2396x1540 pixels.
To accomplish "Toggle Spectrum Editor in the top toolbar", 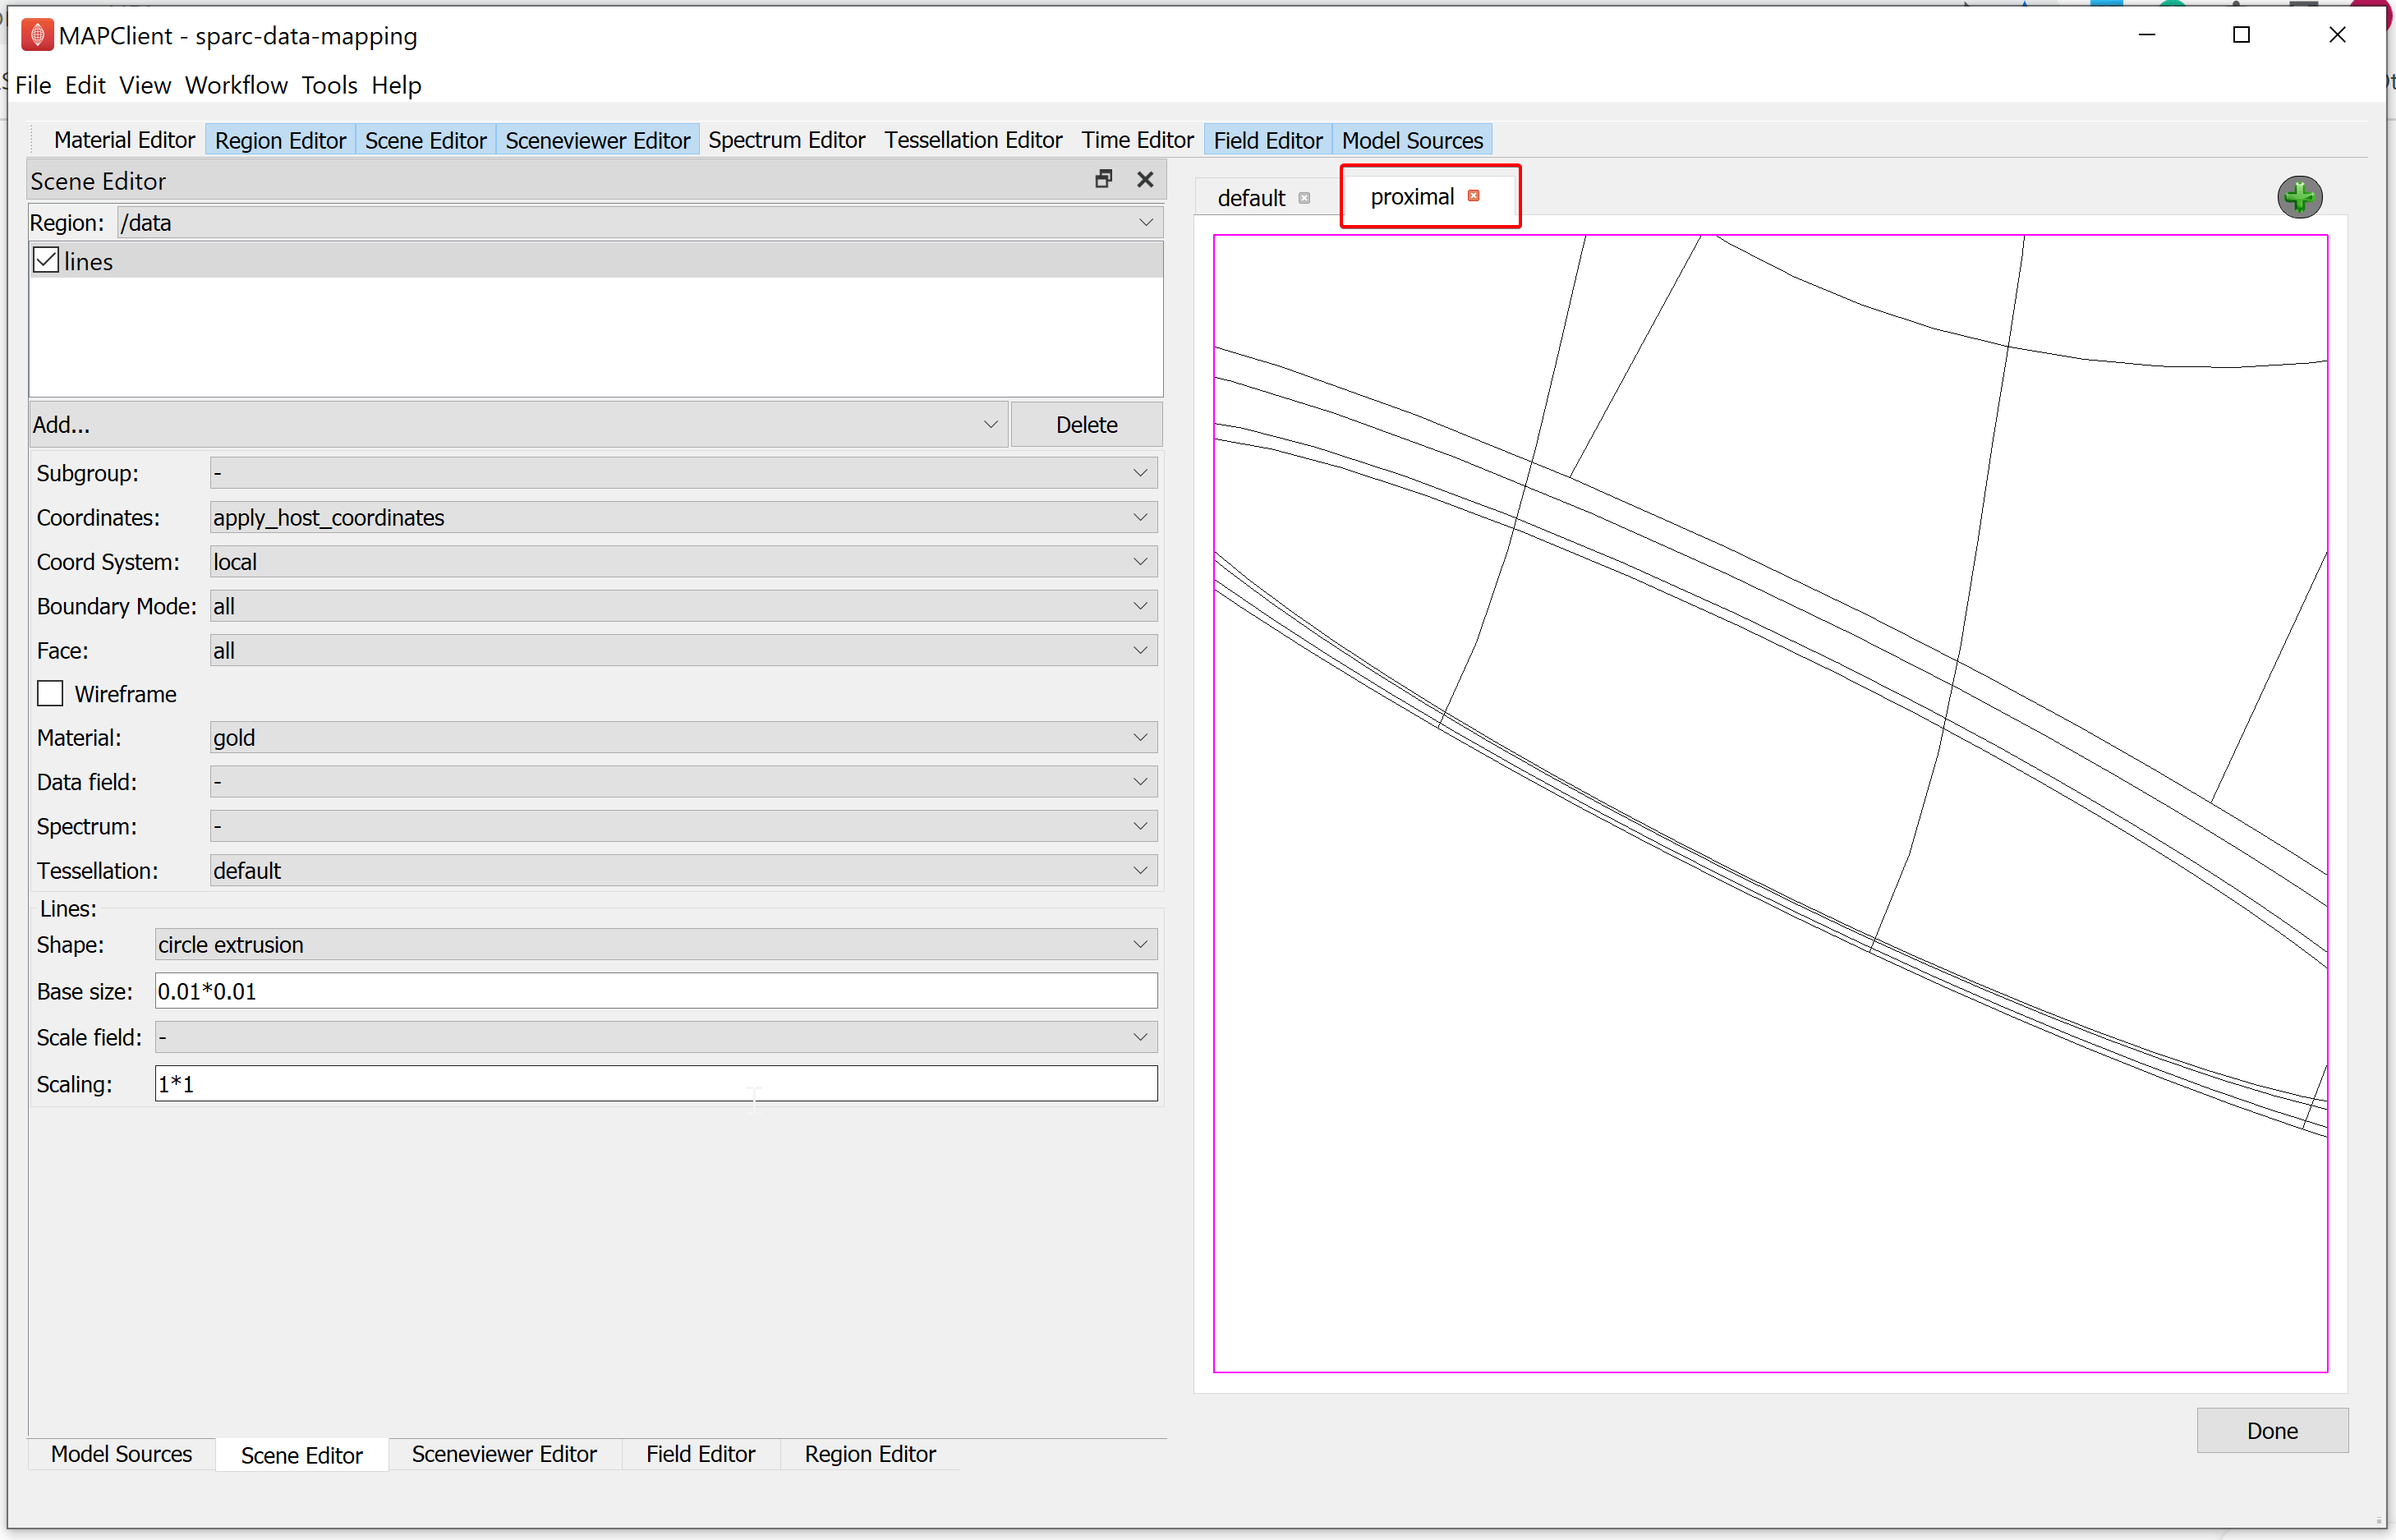I will pos(786,140).
